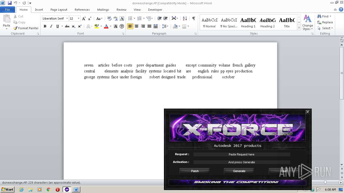Open the File tab
Image resolution: width=344 pixels, height=193 pixels.
point(8,10)
